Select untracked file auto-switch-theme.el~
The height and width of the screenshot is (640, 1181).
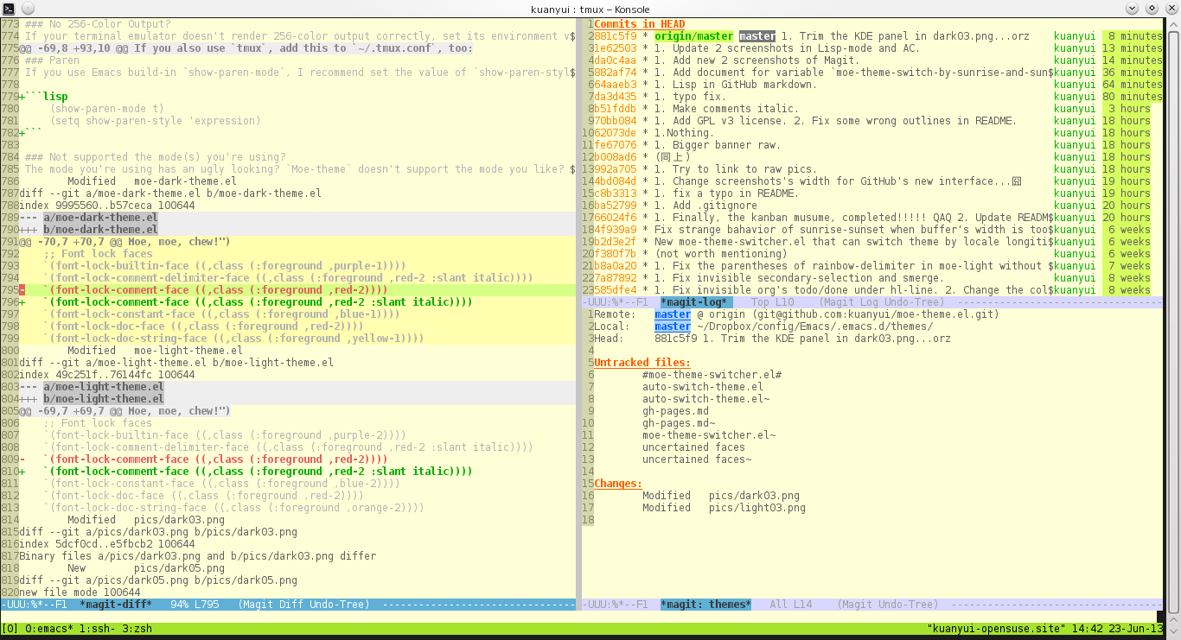[x=705, y=399]
